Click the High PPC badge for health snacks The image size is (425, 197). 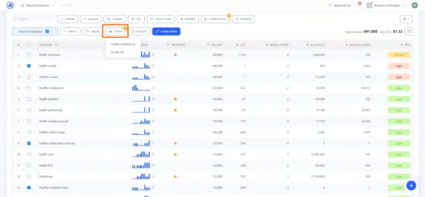(x=399, y=66)
